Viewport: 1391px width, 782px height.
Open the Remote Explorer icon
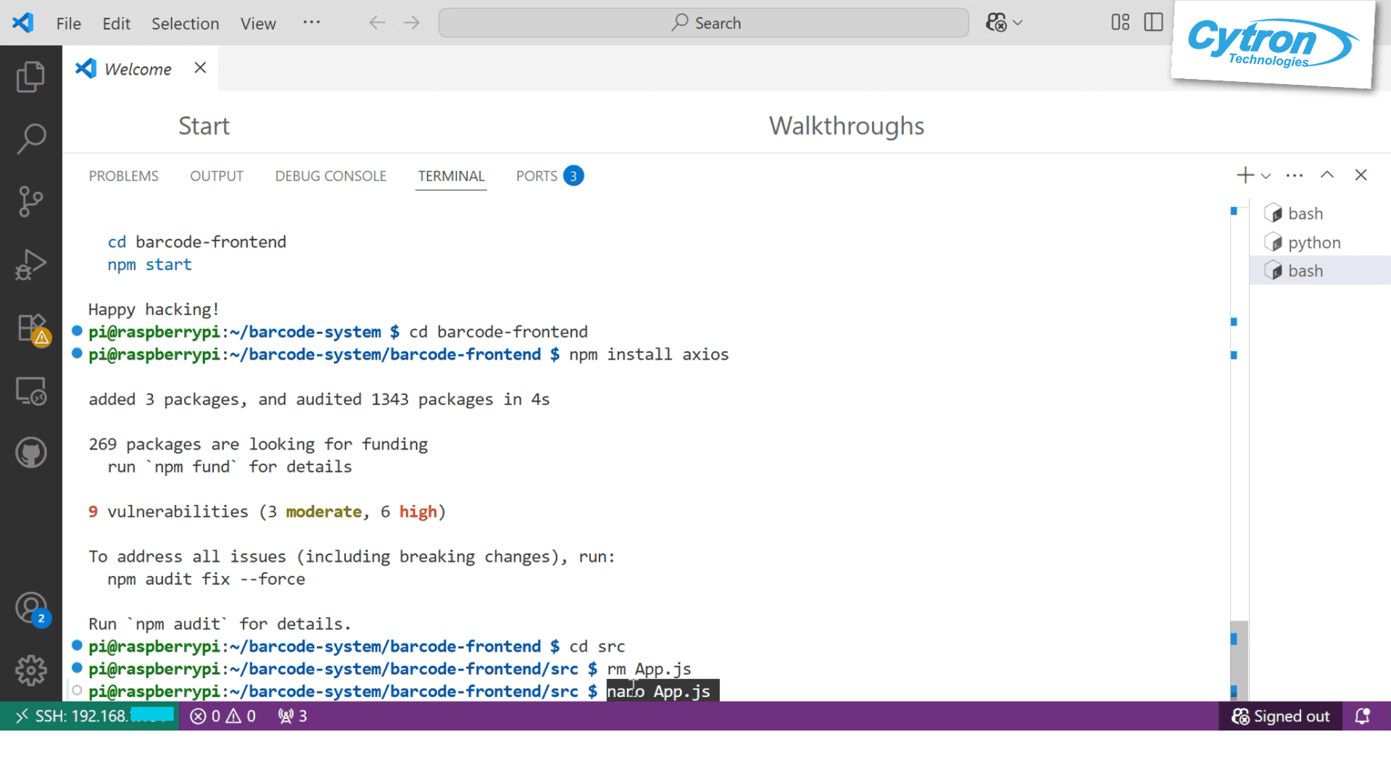point(30,391)
